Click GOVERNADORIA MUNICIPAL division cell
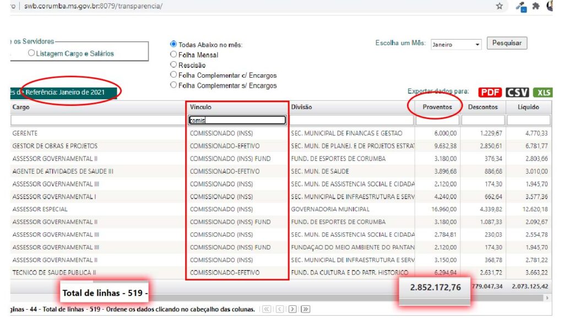The image size is (564, 319). (330, 209)
